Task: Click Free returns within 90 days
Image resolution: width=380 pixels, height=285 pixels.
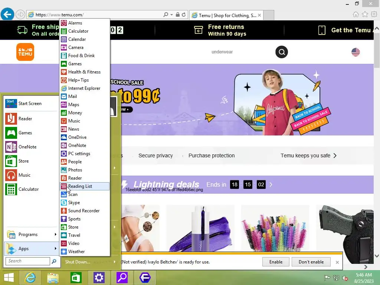Action: 220,30
